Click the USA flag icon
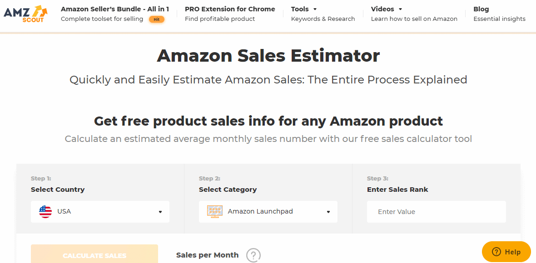 [45, 212]
